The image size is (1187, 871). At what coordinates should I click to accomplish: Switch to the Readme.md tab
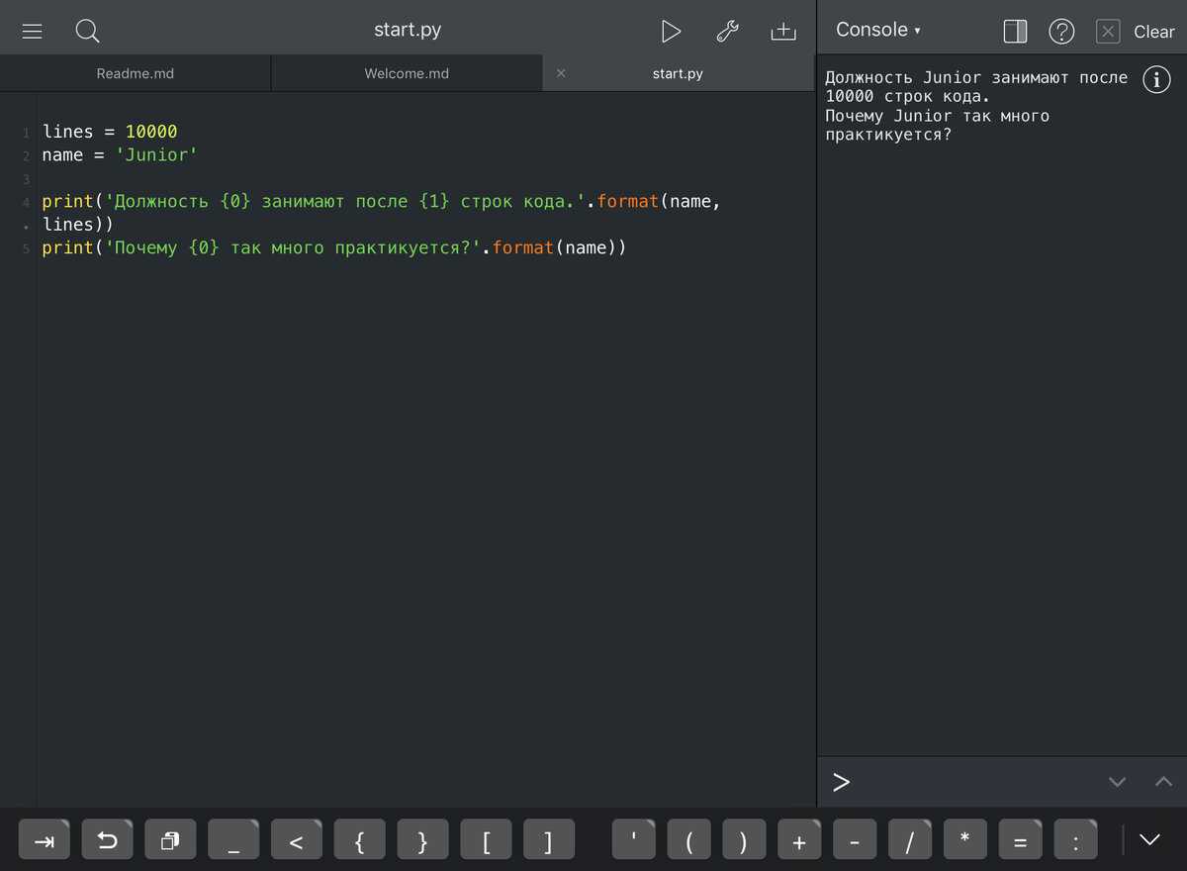click(x=136, y=73)
